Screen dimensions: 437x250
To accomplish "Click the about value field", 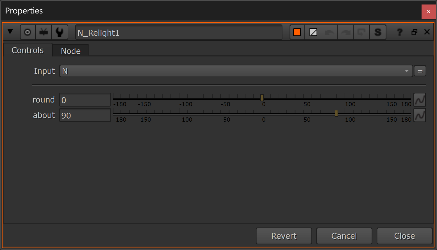I will pos(85,115).
